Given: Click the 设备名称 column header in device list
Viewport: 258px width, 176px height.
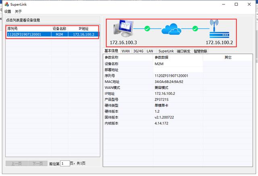Looking at the screenshot, I should click(x=59, y=29).
